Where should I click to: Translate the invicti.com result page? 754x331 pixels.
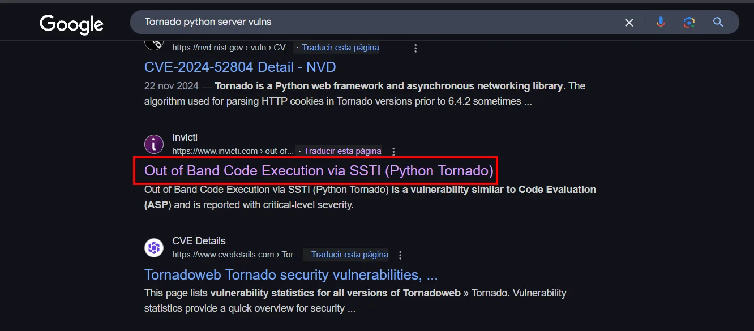[x=342, y=151]
